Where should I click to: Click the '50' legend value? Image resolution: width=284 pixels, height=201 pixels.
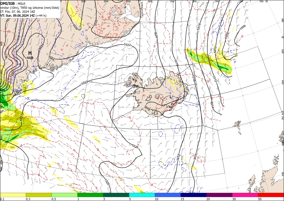point(260,199)
